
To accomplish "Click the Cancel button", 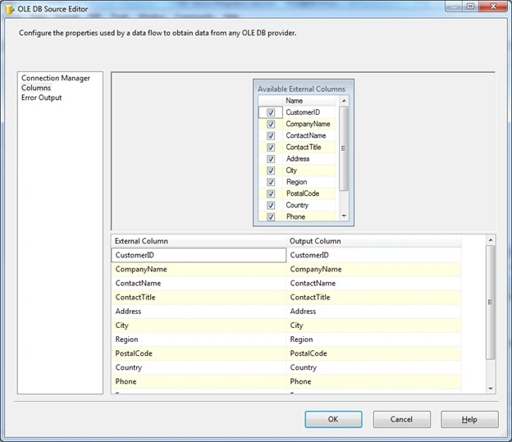I will pyautogui.click(x=401, y=419).
